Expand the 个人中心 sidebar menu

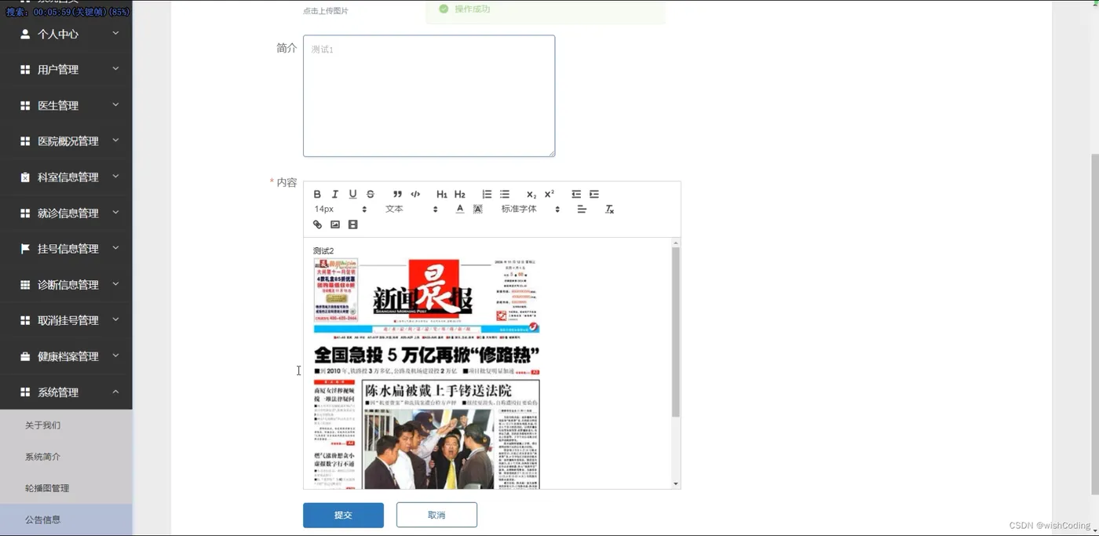[x=66, y=34]
